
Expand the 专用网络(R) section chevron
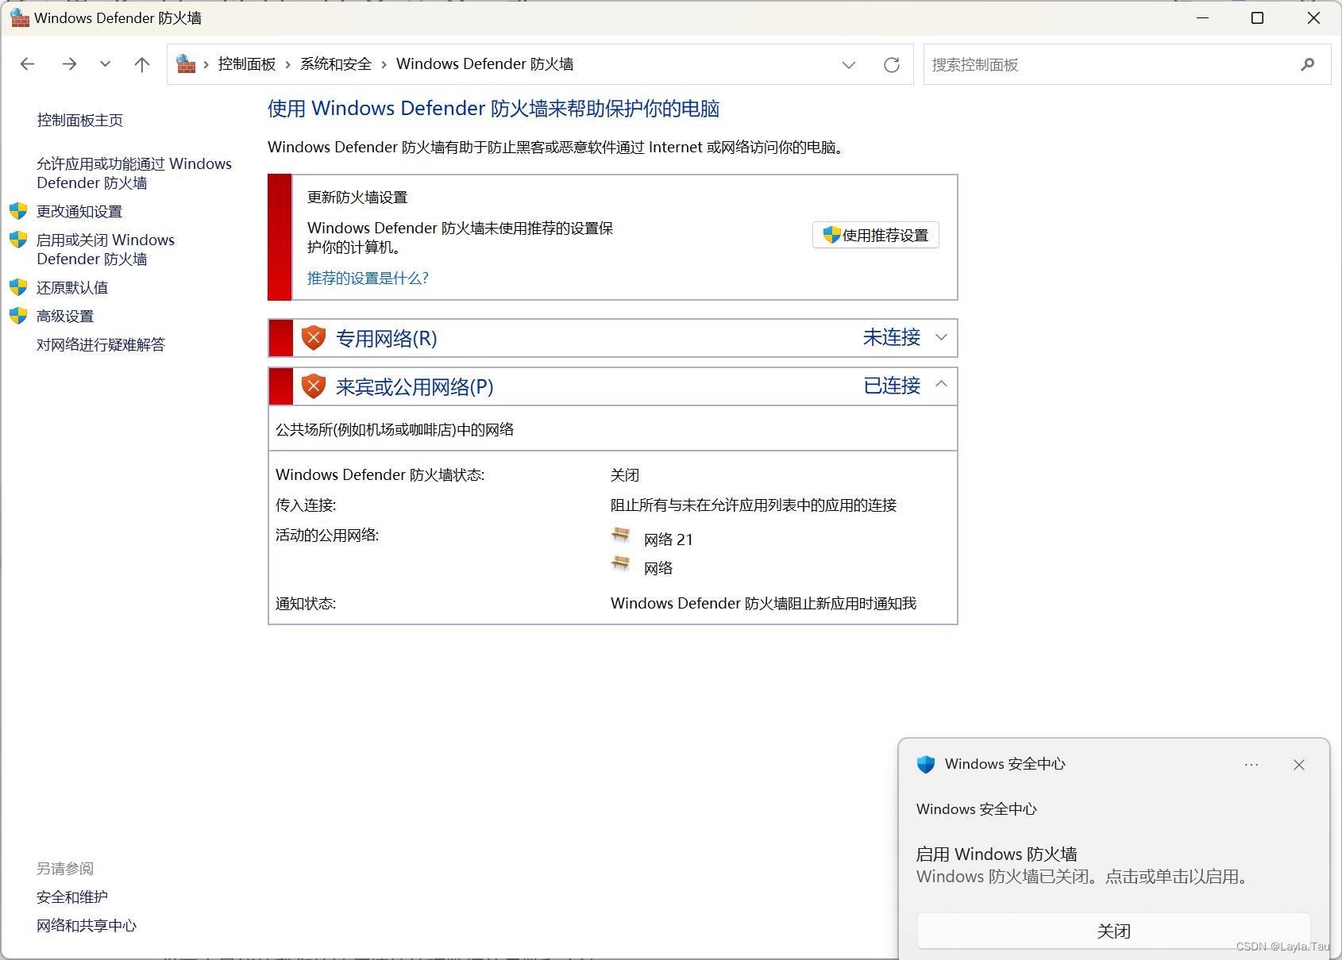point(941,337)
